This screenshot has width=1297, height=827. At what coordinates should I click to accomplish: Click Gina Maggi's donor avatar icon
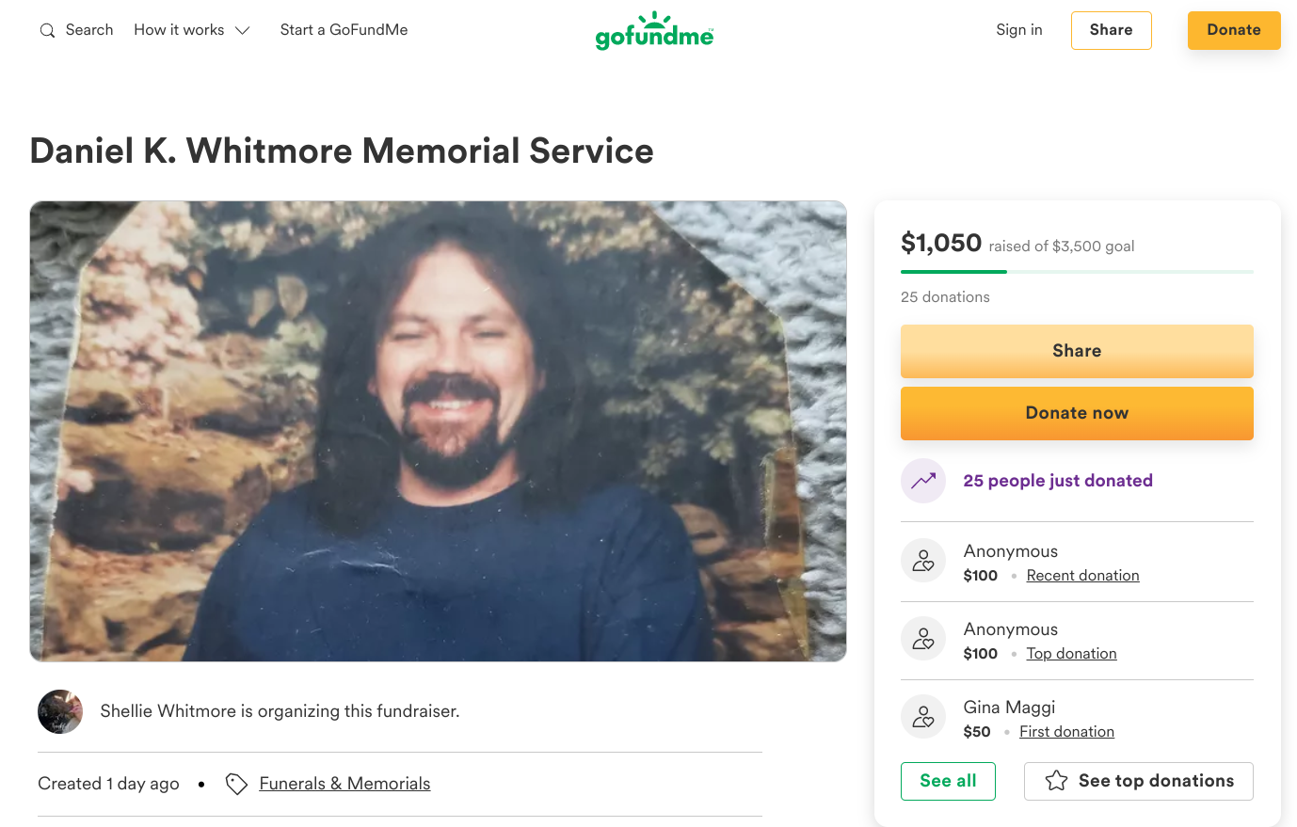point(923,717)
